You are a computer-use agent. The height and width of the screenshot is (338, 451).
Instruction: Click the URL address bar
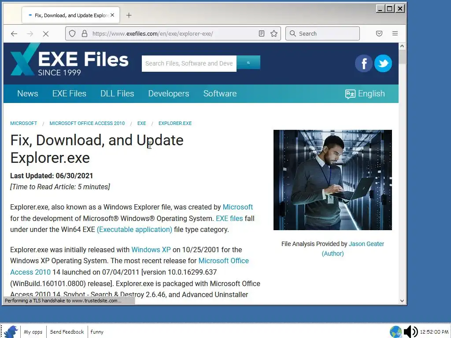(x=173, y=33)
